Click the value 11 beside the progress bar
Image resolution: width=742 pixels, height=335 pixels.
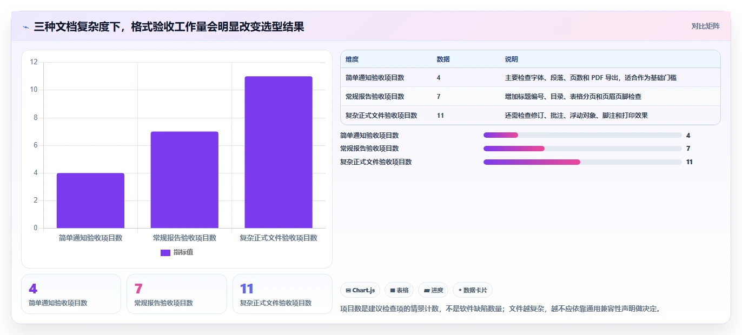coord(690,162)
